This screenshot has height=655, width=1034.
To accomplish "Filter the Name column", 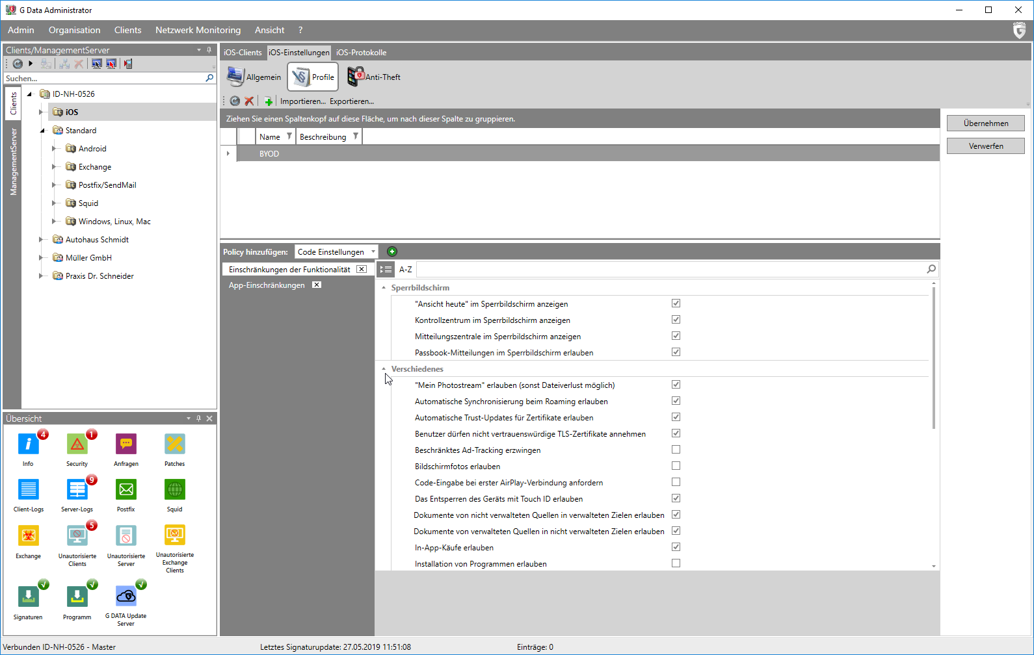I will coord(289,136).
